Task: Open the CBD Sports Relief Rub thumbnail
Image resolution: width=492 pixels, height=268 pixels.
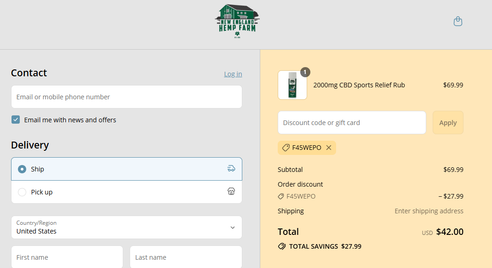Action: click(x=292, y=85)
